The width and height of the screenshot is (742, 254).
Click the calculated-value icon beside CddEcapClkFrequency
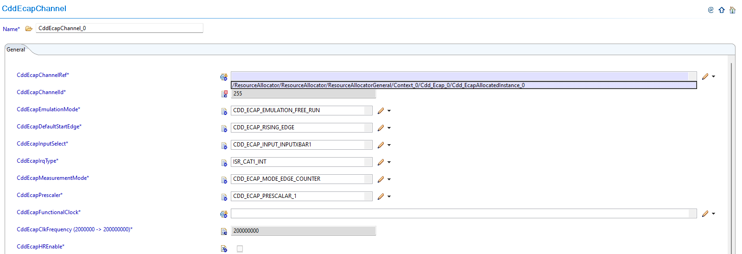coord(224,231)
